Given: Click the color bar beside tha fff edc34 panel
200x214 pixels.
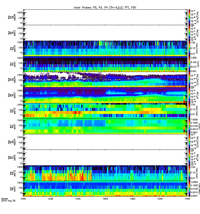Looking at the screenshot, I should (x=189, y=17).
